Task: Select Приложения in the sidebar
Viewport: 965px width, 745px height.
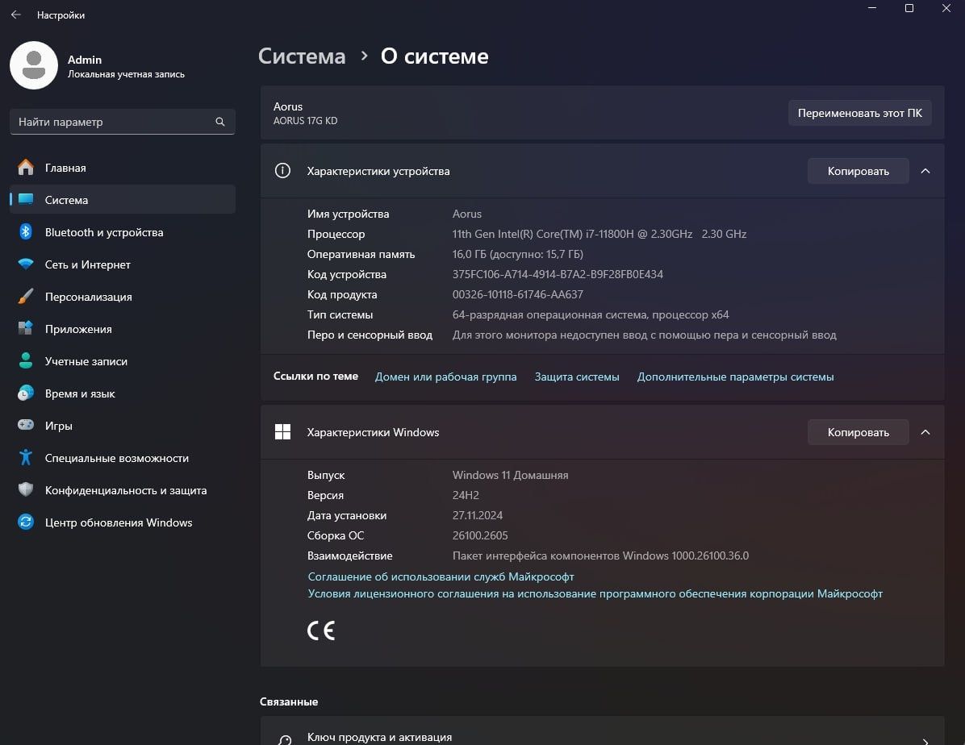Action: (123, 328)
